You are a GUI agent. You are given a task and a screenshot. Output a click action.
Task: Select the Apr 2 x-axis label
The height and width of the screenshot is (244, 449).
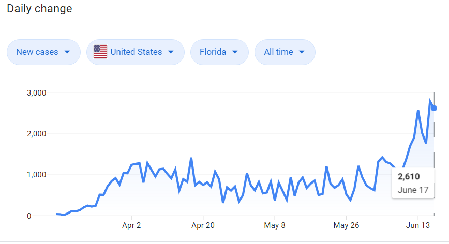tap(132, 225)
